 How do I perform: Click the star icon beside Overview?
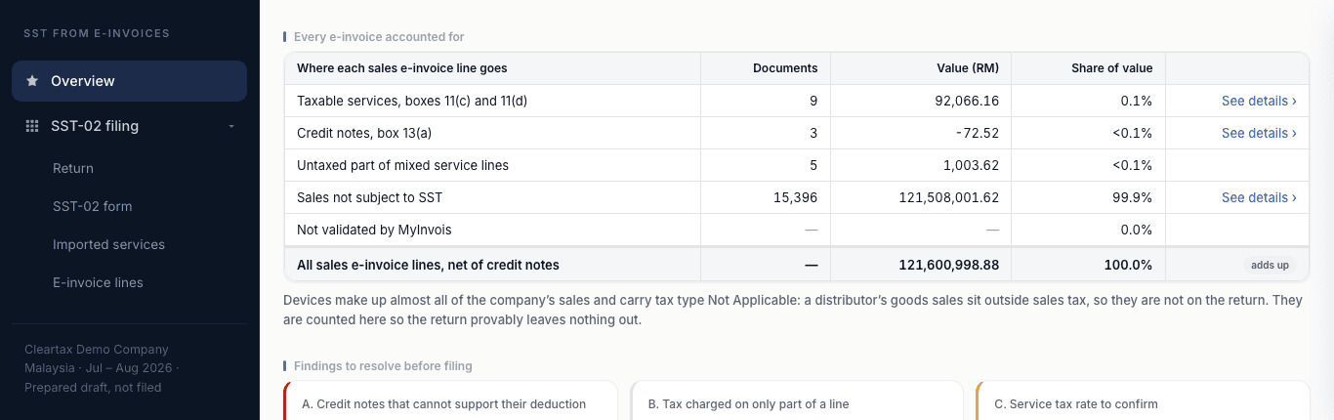coord(32,81)
